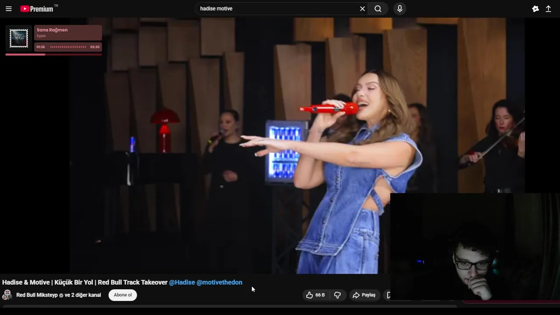560x315 pixels.
Task: Share the video via Paylaş
Action: tap(364, 295)
